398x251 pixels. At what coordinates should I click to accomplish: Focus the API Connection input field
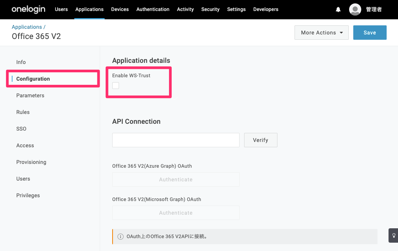tap(175, 140)
